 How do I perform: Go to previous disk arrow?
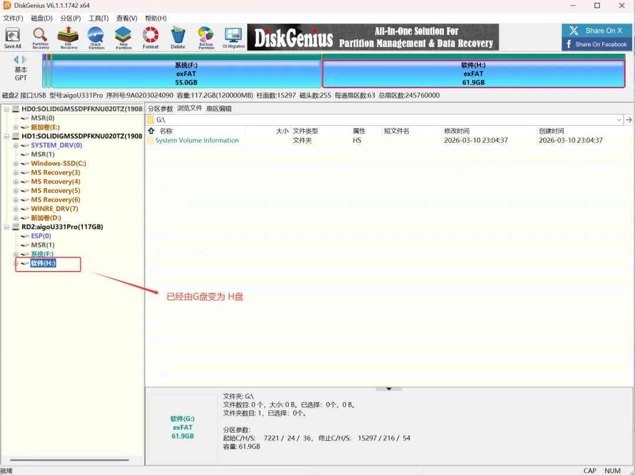tap(16, 59)
